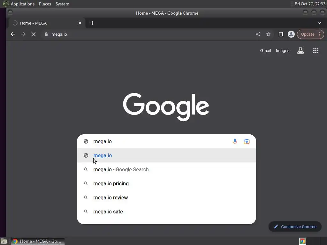Search by image with camera icon
The image size is (327, 245).
tap(247, 141)
